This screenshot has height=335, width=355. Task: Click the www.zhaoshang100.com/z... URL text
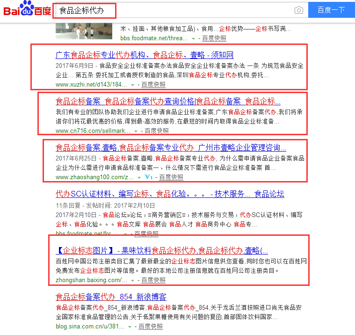pos(94,177)
